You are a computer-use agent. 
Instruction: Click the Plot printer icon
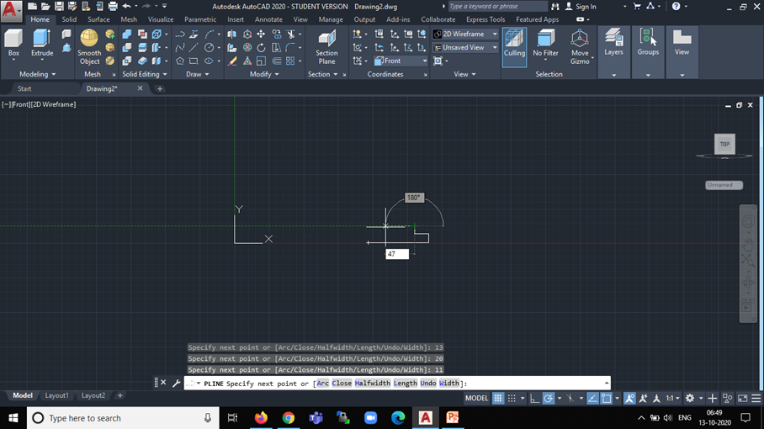(113, 7)
